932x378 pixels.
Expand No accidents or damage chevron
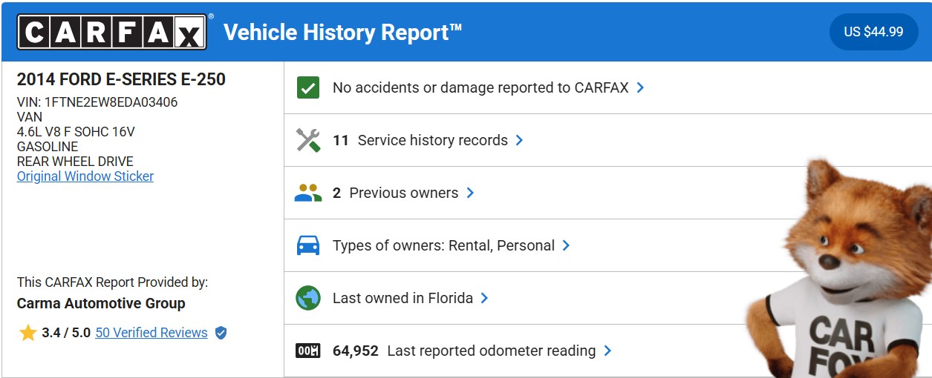[x=640, y=87]
